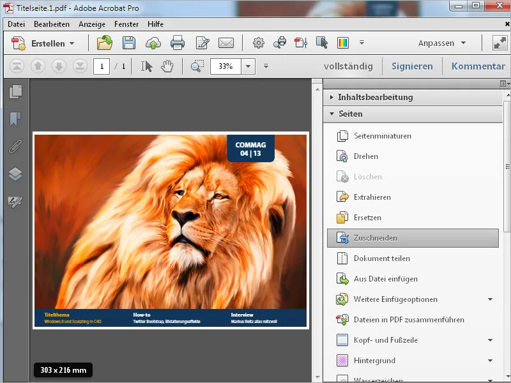Viewport: 511px width, 383px height.
Task: Switch to the Signieren pane
Action: pyautogui.click(x=412, y=66)
